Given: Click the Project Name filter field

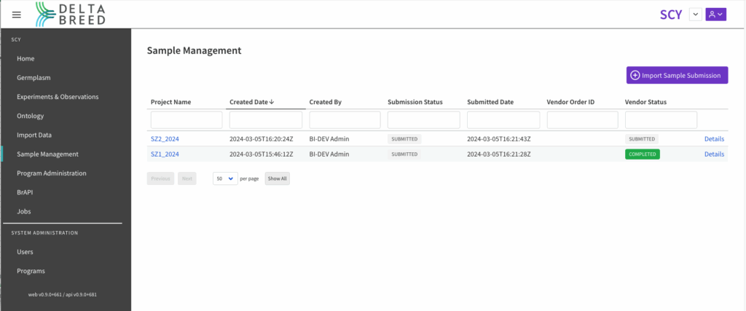Looking at the screenshot, I should point(186,120).
